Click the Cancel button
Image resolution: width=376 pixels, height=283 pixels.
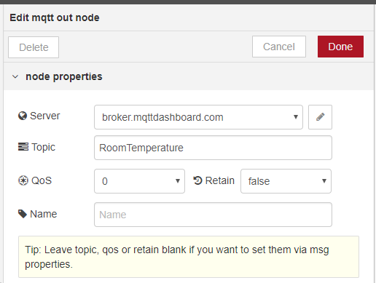[x=279, y=47]
